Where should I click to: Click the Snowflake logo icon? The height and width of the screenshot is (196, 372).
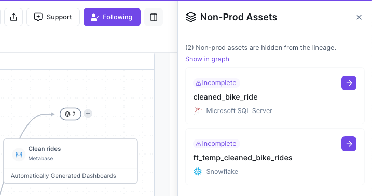pos(197,171)
